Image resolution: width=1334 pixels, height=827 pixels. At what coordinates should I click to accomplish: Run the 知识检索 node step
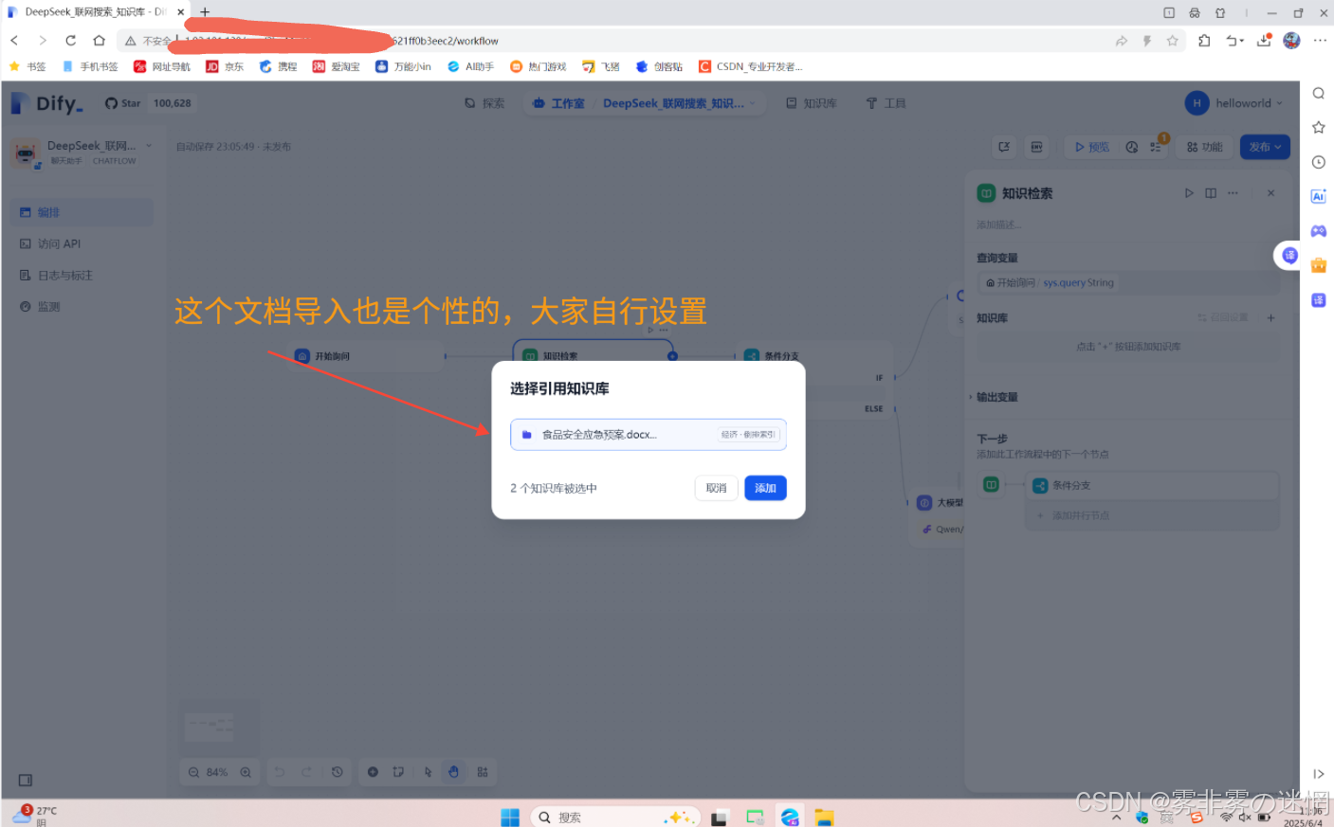(1189, 193)
